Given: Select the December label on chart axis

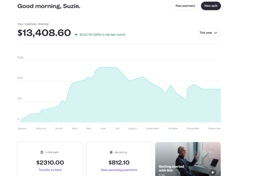Looking at the screenshot, I should point(214,129).
